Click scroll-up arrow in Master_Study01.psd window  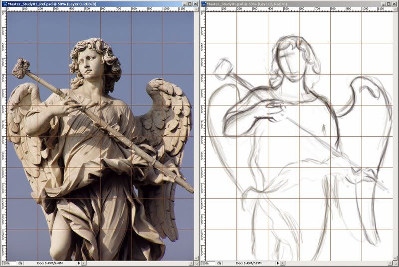tap(395, 9)
